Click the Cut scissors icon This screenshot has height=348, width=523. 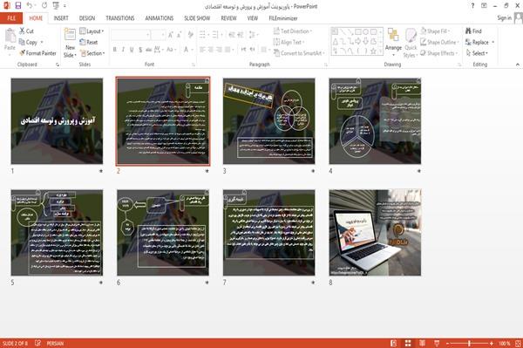(22, 31)
